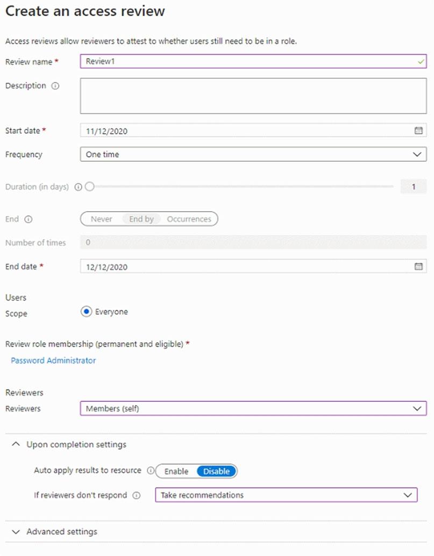The height and width of the screenshot is (556, 434).
Task: Enable auto apply results to resource
Action: click(176, 471)
